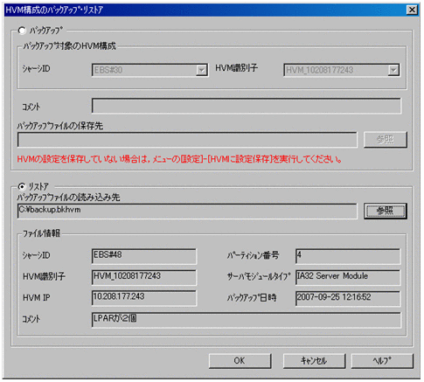Select the リストア radio button
This screenshot has height=382, width=424.
click(x=22, y=186)
